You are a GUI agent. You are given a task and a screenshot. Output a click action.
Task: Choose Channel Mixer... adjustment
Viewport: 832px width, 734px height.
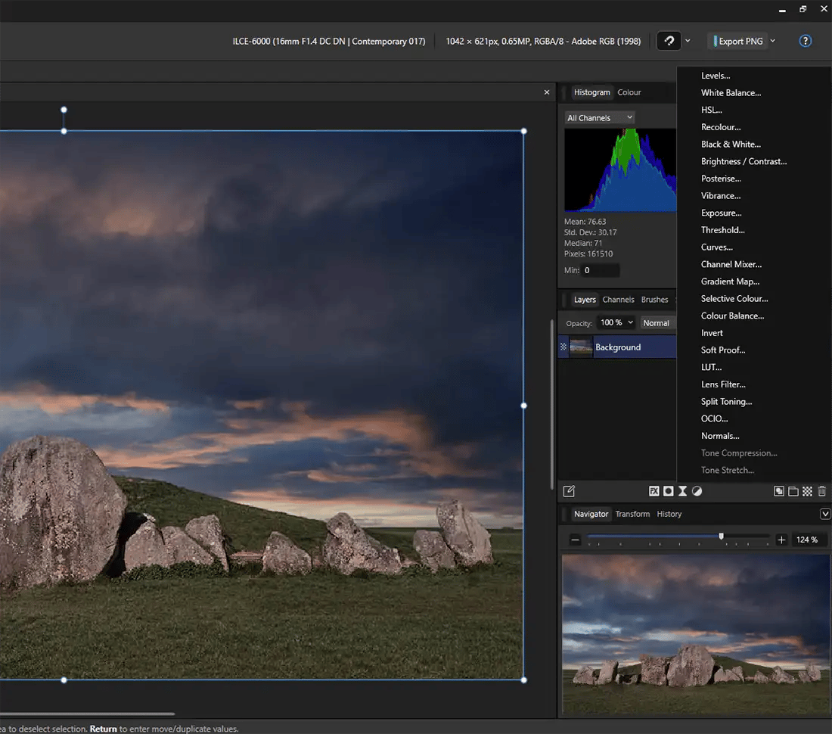coord(731,264)
